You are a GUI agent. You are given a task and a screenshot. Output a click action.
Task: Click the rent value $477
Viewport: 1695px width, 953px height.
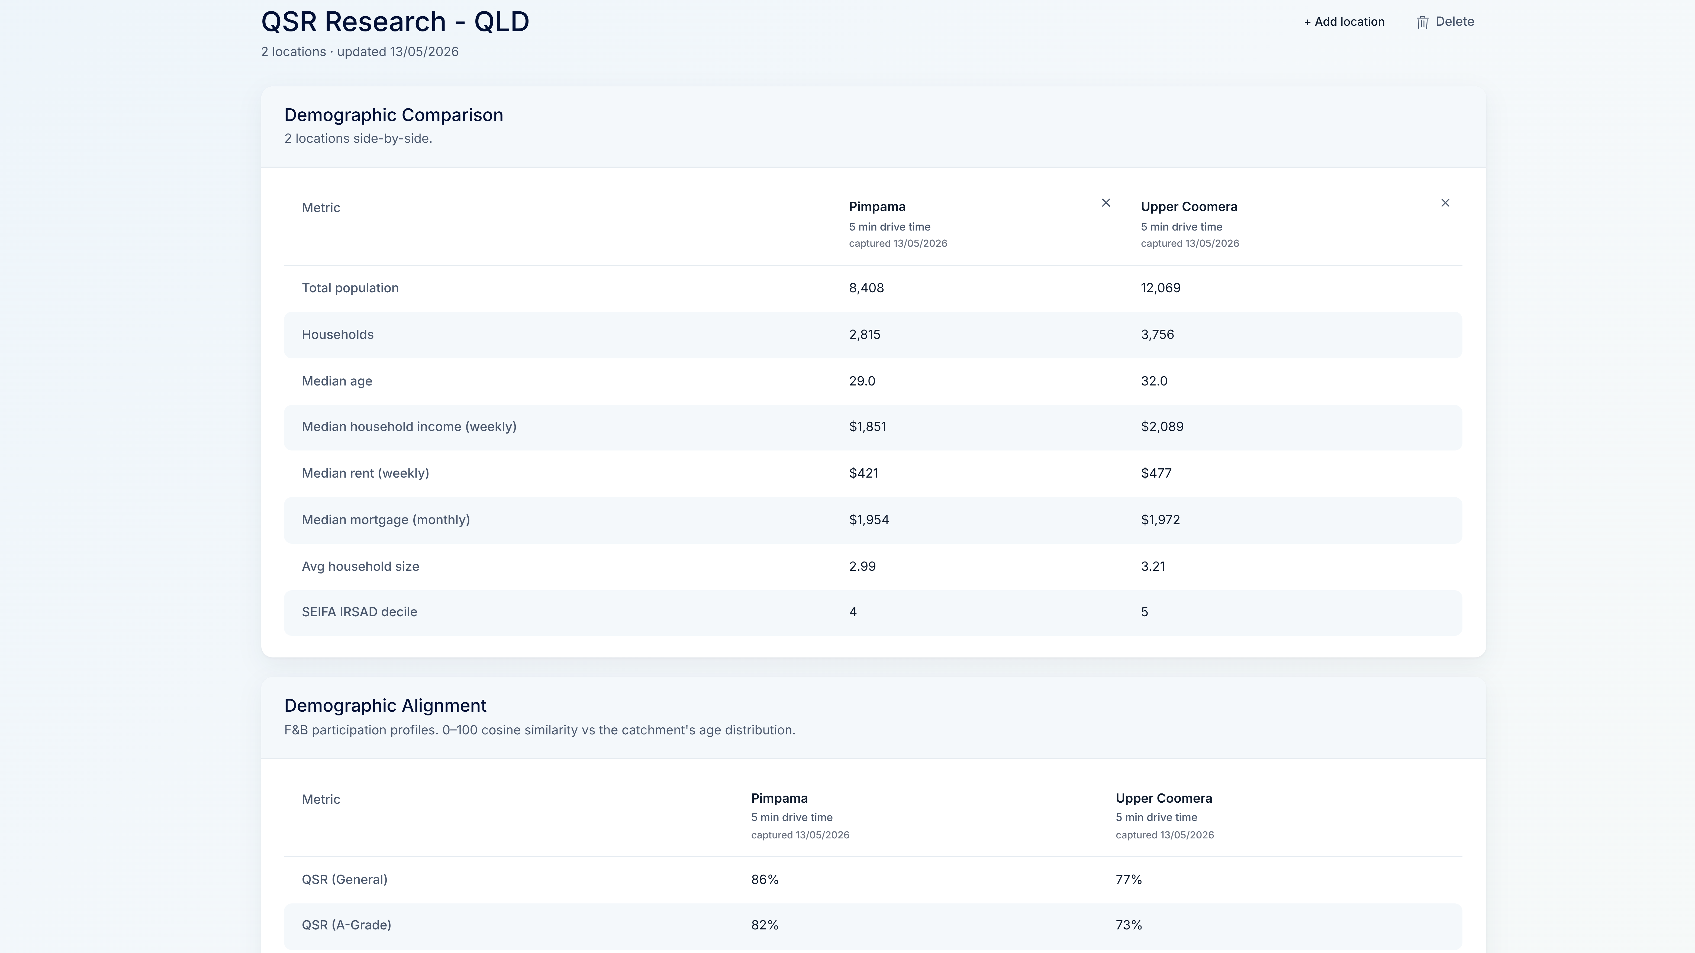1156,474
